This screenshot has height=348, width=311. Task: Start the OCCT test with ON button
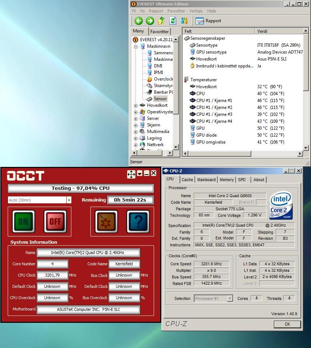24,221
